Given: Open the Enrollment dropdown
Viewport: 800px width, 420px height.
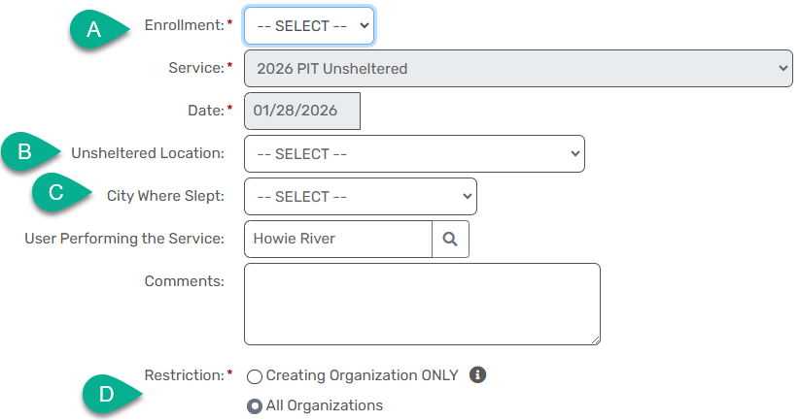Looking at the screenshot, I should (308, 26).
